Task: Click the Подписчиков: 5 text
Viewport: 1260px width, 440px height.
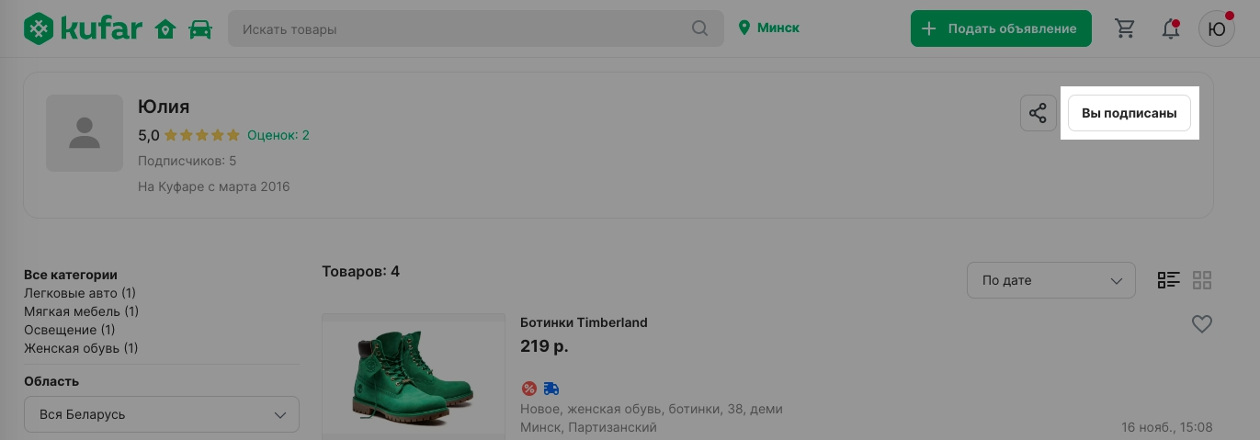Action: [187, 161]
